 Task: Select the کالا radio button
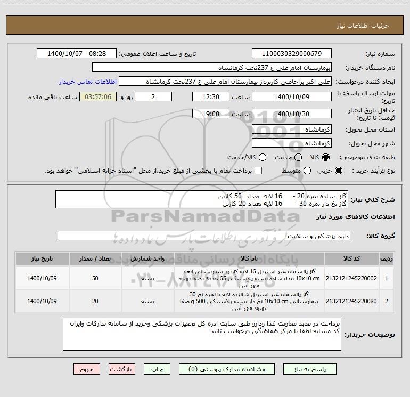(x=326, y=157)
